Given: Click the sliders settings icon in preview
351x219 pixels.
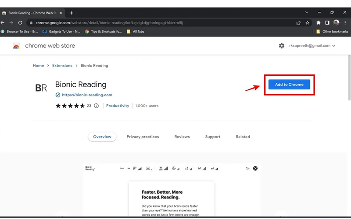Looking at the screenshot, I should (x=247, y=168).
